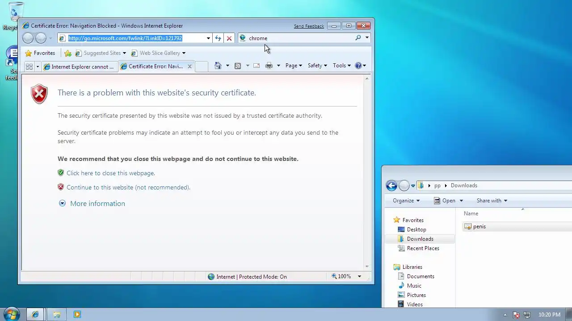Viewport: 572px width, 321px height.
Task: Open a new blank tab in IE
Action: (202, 66)
